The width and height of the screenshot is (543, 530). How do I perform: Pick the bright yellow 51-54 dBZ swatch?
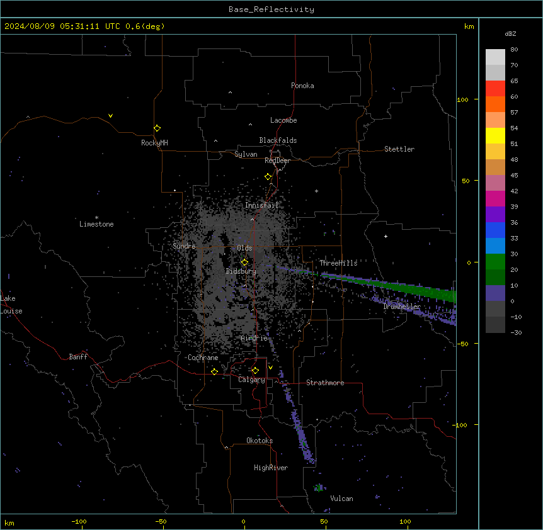pyautogui.click(x=495, y=135)
